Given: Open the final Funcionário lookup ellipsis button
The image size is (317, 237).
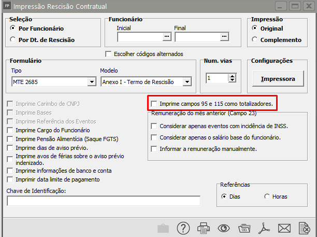Looking at the screenshot, I should click(x=224, y=36).
